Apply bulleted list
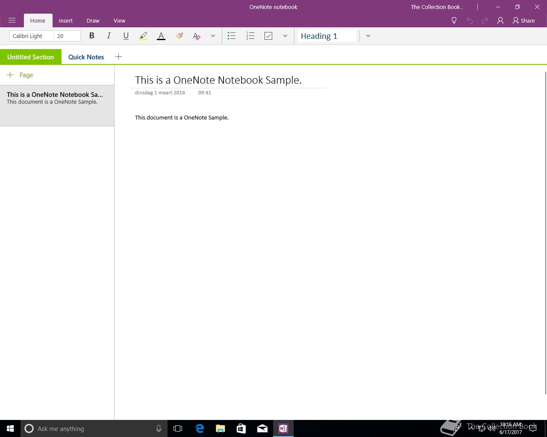 (x=232, y=36)
